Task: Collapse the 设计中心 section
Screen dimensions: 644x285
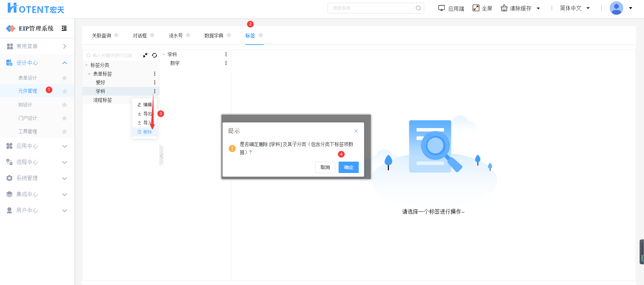Action: tap(64, 63)
